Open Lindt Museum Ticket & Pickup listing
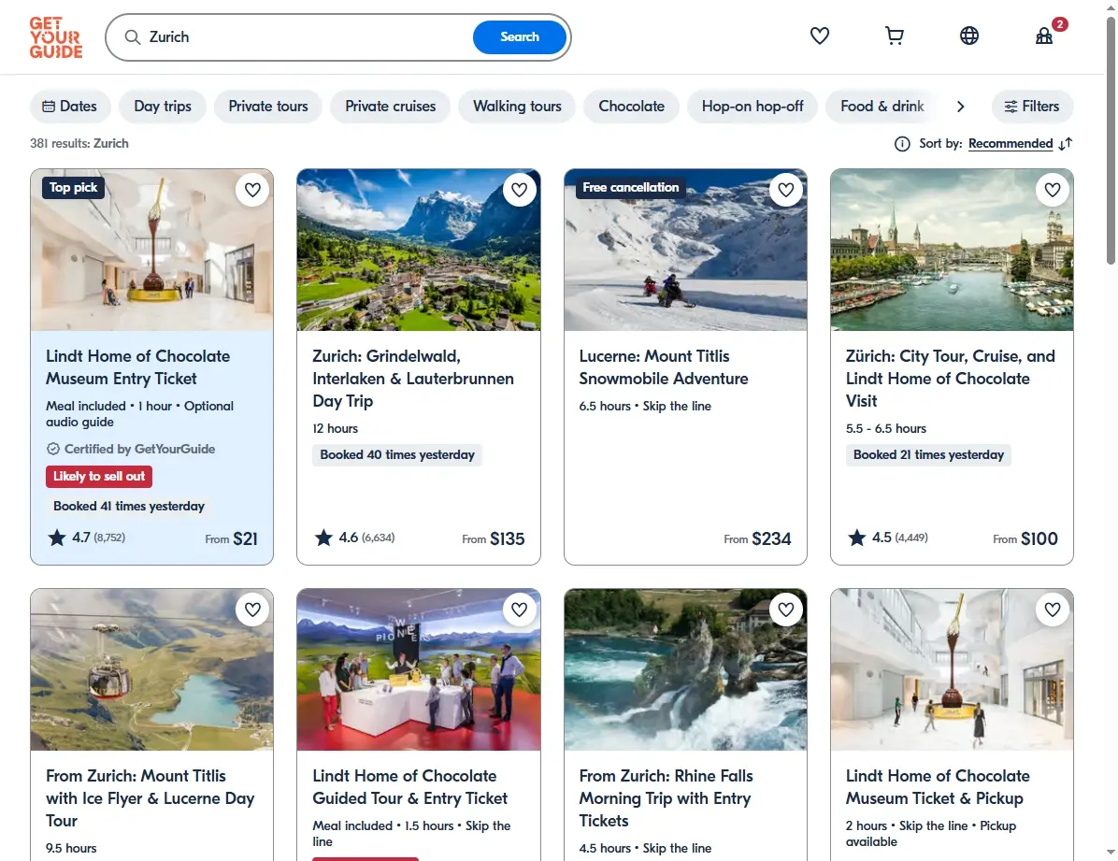 point(938,787)
